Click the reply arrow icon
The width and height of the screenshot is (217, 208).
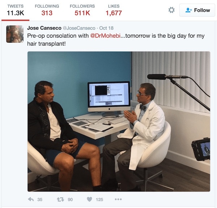pos(31,199)
